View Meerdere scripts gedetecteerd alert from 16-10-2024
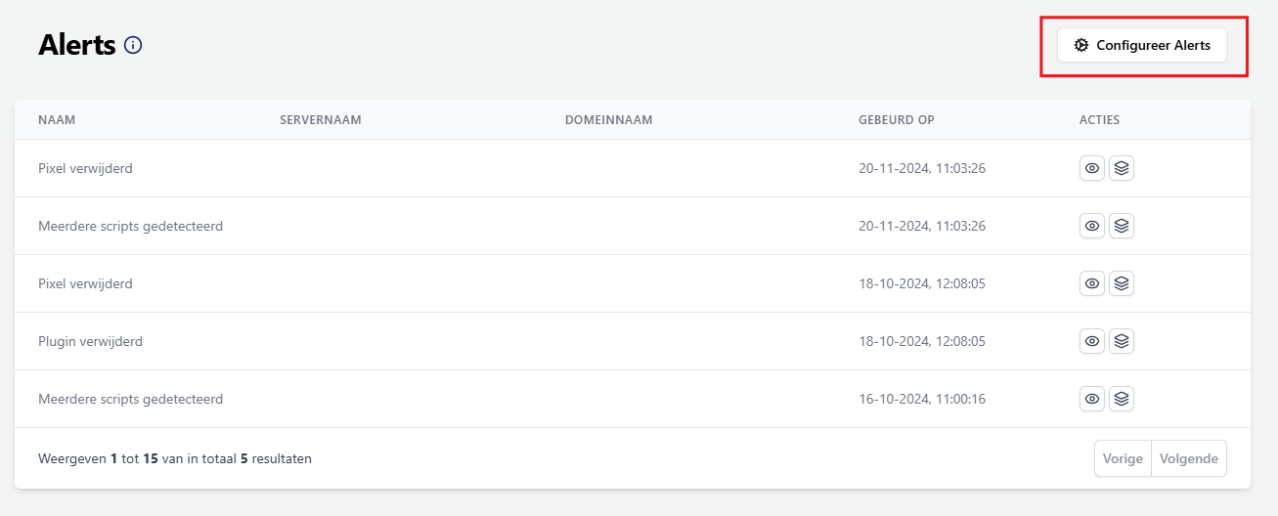Viewport: 1278px width, 516px height. (x=1092, y=399)
